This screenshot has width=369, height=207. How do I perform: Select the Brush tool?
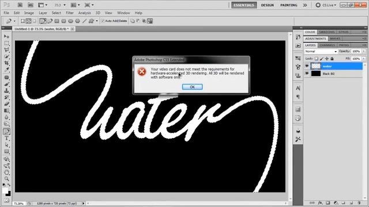[6, 84]
